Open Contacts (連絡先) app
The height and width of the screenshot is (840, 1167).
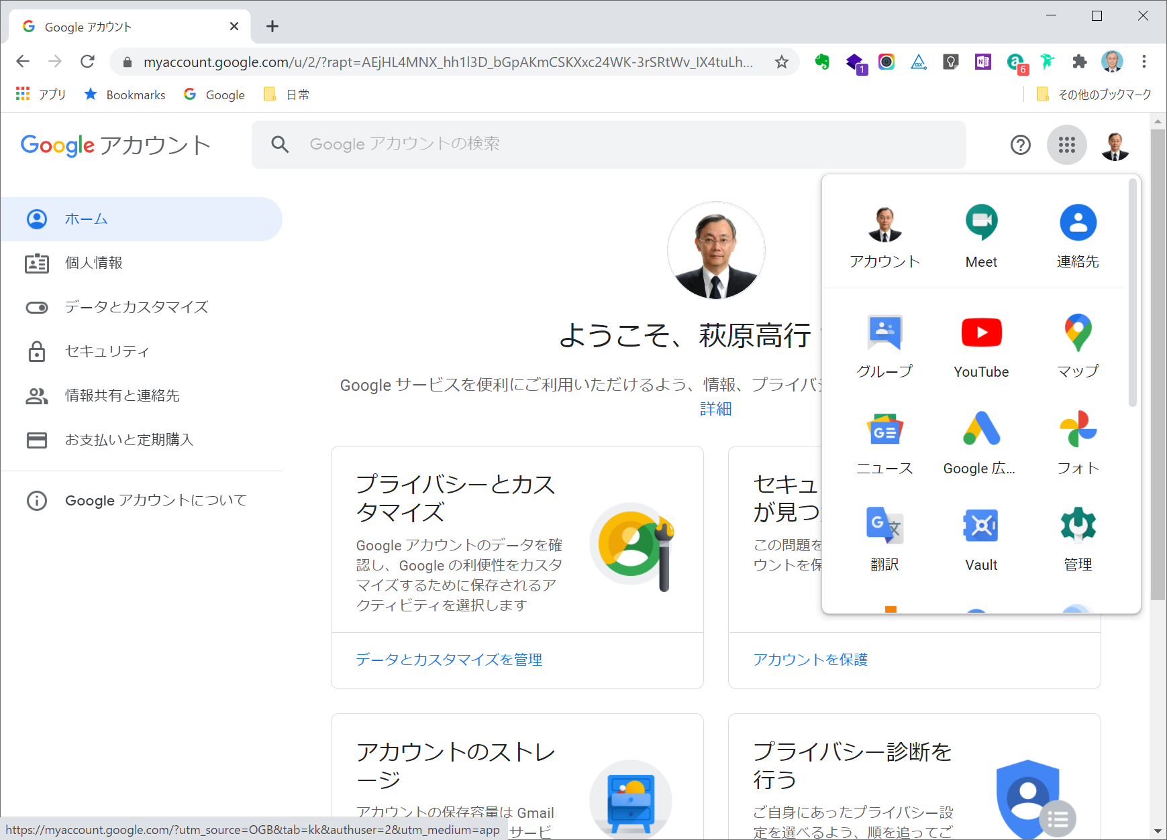point(1078,235)
